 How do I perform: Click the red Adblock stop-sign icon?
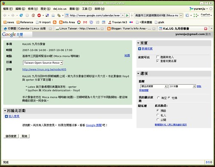[39, 15]
